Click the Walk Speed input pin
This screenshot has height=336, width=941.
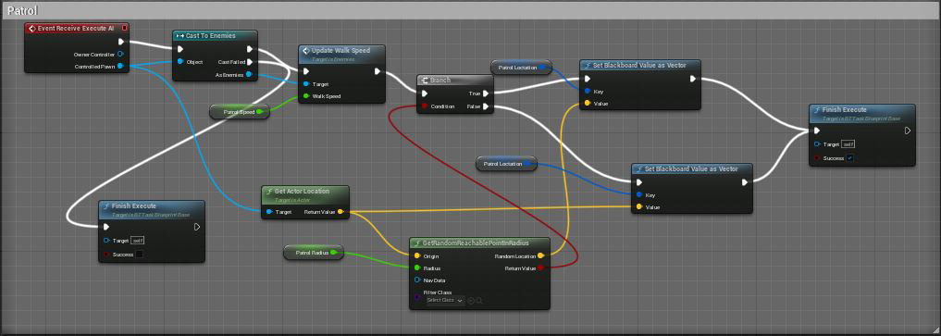(x=306, y=96)
